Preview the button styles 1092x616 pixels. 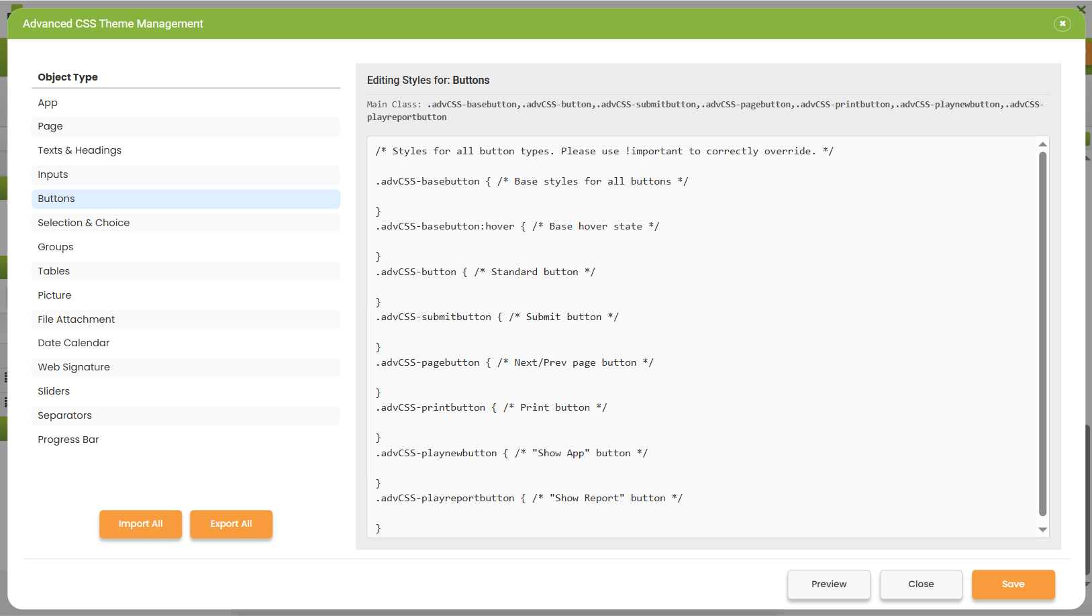829,584
